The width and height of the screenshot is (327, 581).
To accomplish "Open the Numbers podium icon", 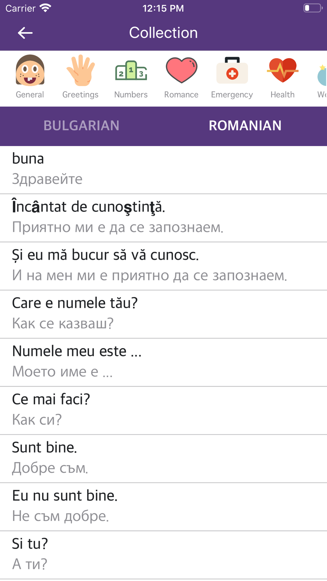I will coord(131,70).
